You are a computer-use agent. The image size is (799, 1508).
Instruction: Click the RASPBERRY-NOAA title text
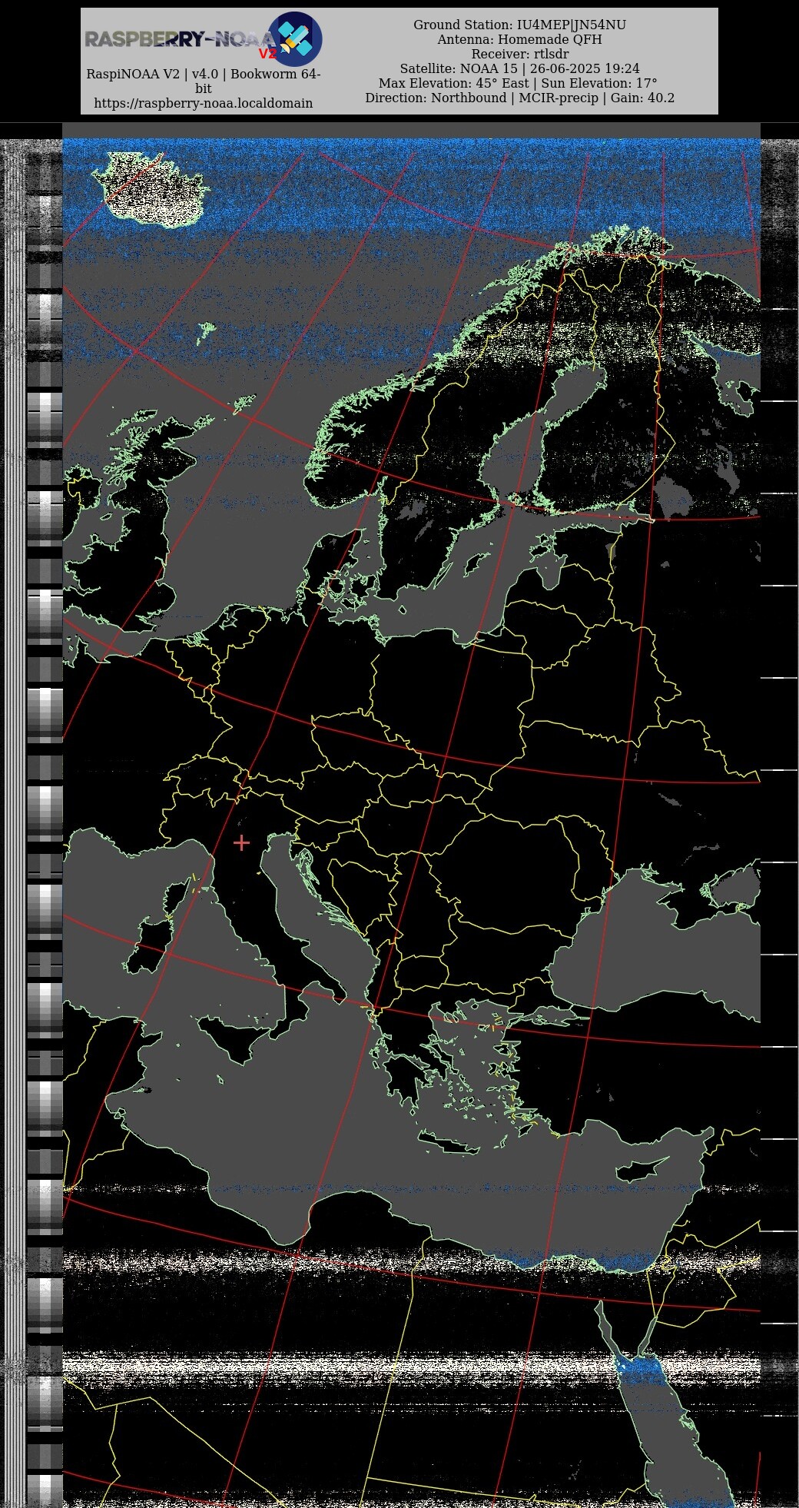(180, 39)
